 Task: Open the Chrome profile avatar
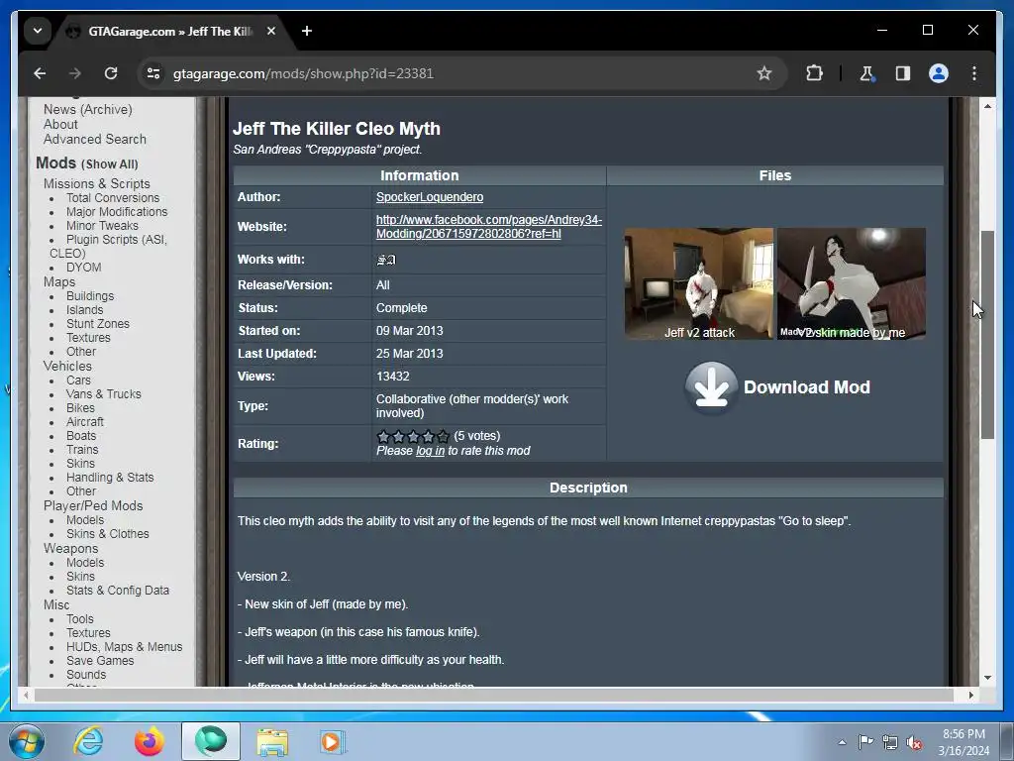939,73
